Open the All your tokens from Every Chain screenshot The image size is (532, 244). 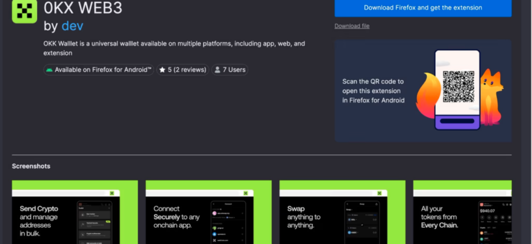point(463,212)
